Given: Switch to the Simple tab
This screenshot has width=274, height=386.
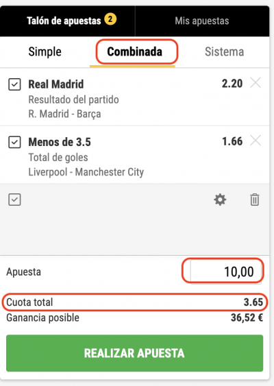Looking at the screenshot, I should coord(45,51).
